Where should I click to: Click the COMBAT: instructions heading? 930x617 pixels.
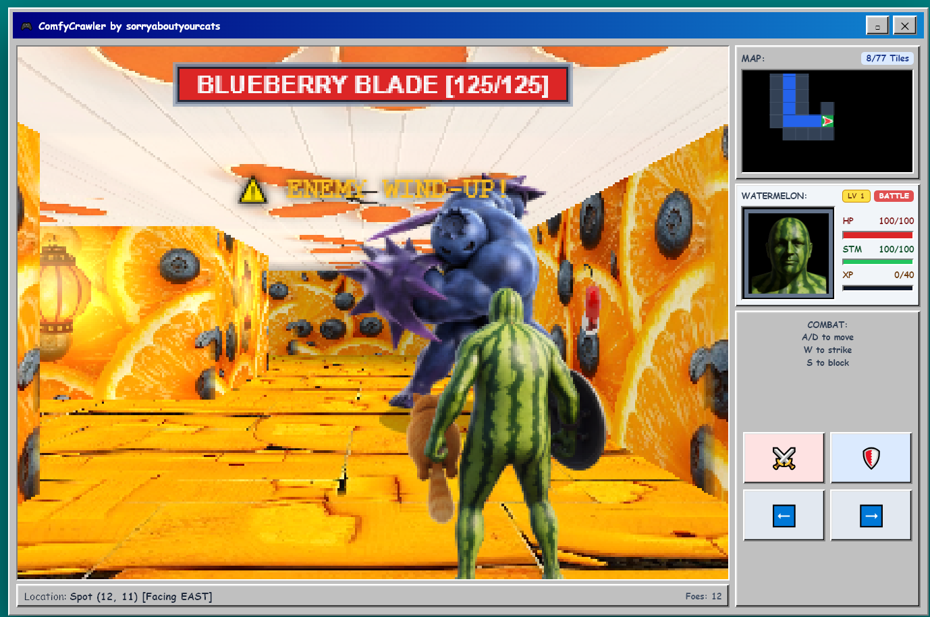pos(827,325)
